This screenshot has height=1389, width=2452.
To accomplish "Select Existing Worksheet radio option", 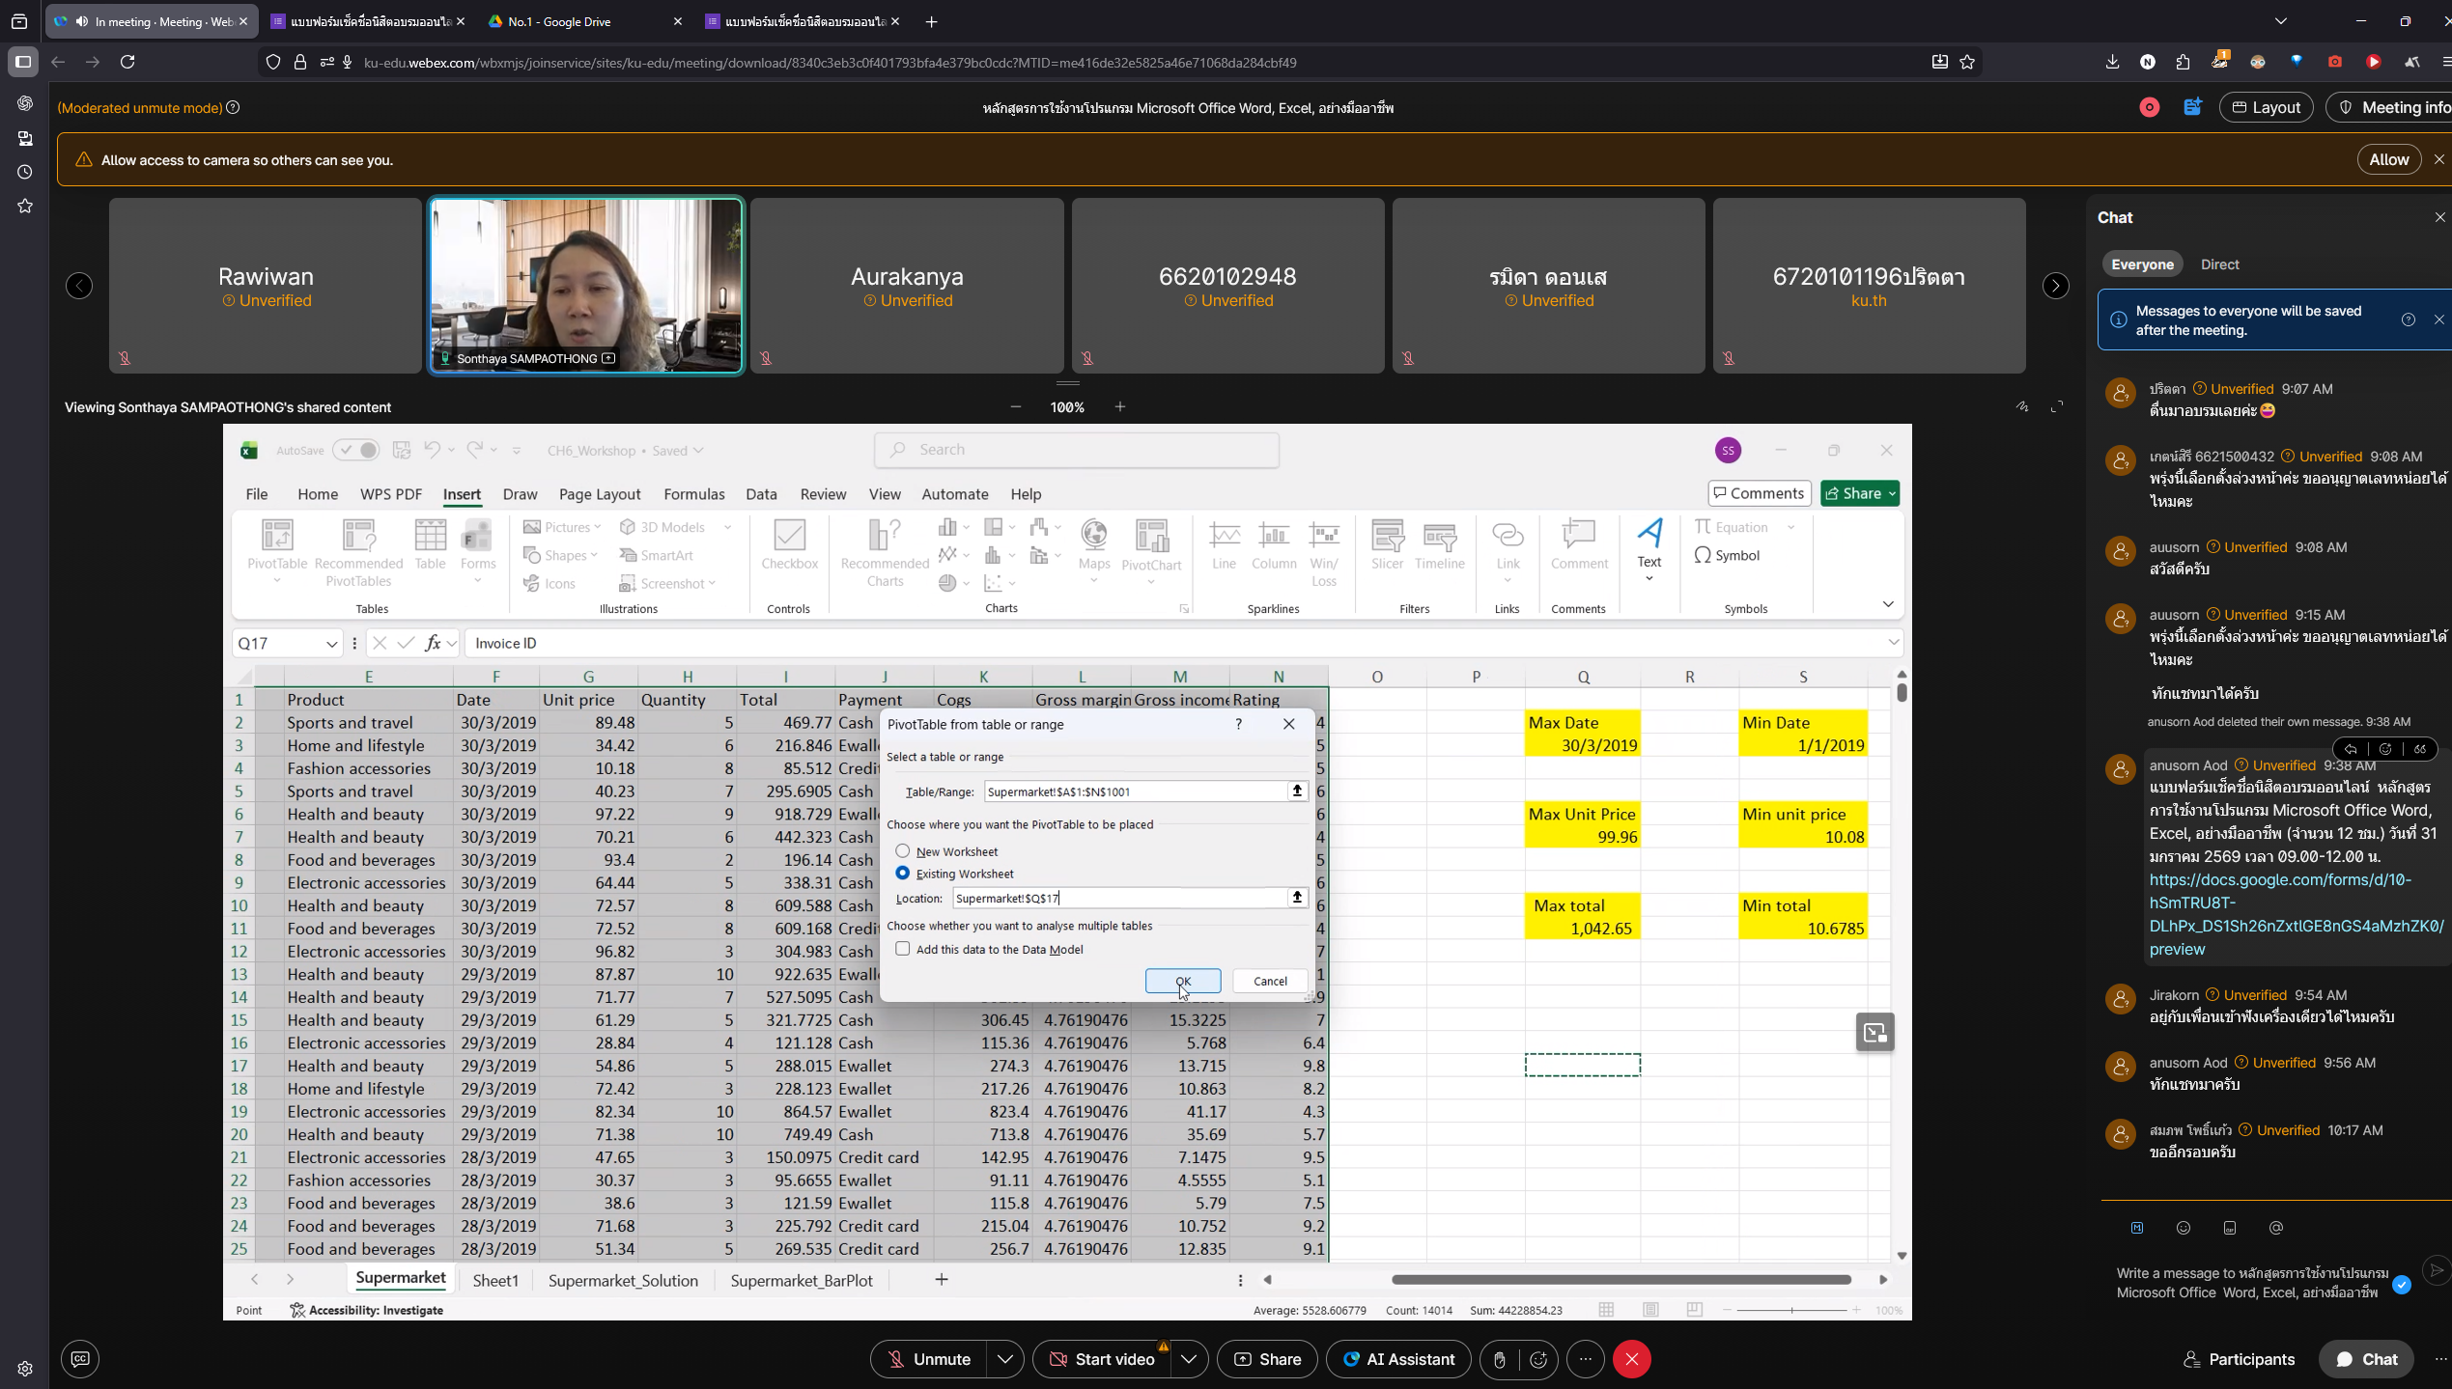I will 903,874.
